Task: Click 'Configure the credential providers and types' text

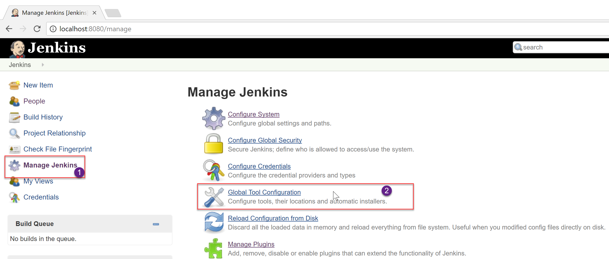Action: point(292,175)
